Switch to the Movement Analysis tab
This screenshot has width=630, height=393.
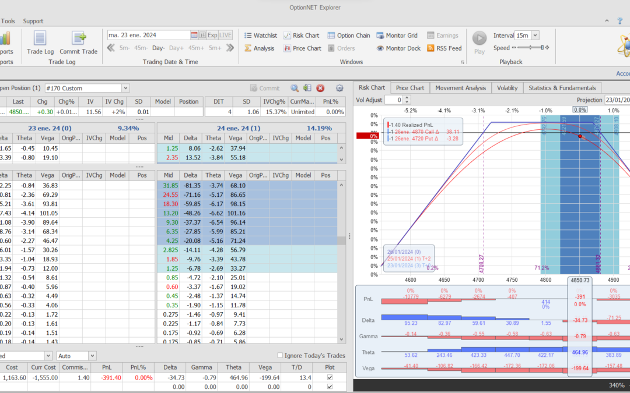tap(460, 88)
